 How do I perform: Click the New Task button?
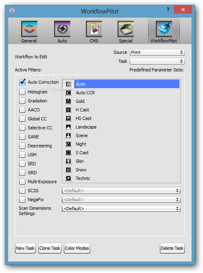[25, 248]
